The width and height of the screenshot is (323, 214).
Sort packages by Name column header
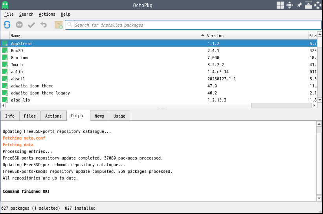108,36
